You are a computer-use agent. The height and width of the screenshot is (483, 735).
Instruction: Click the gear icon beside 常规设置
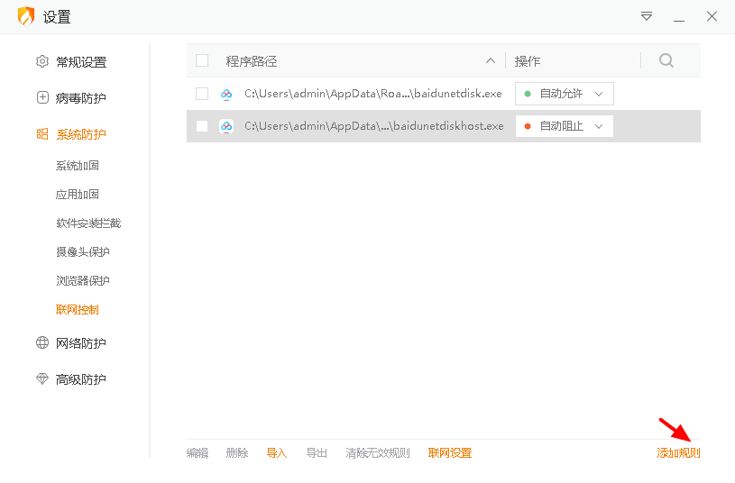[42, 62]
